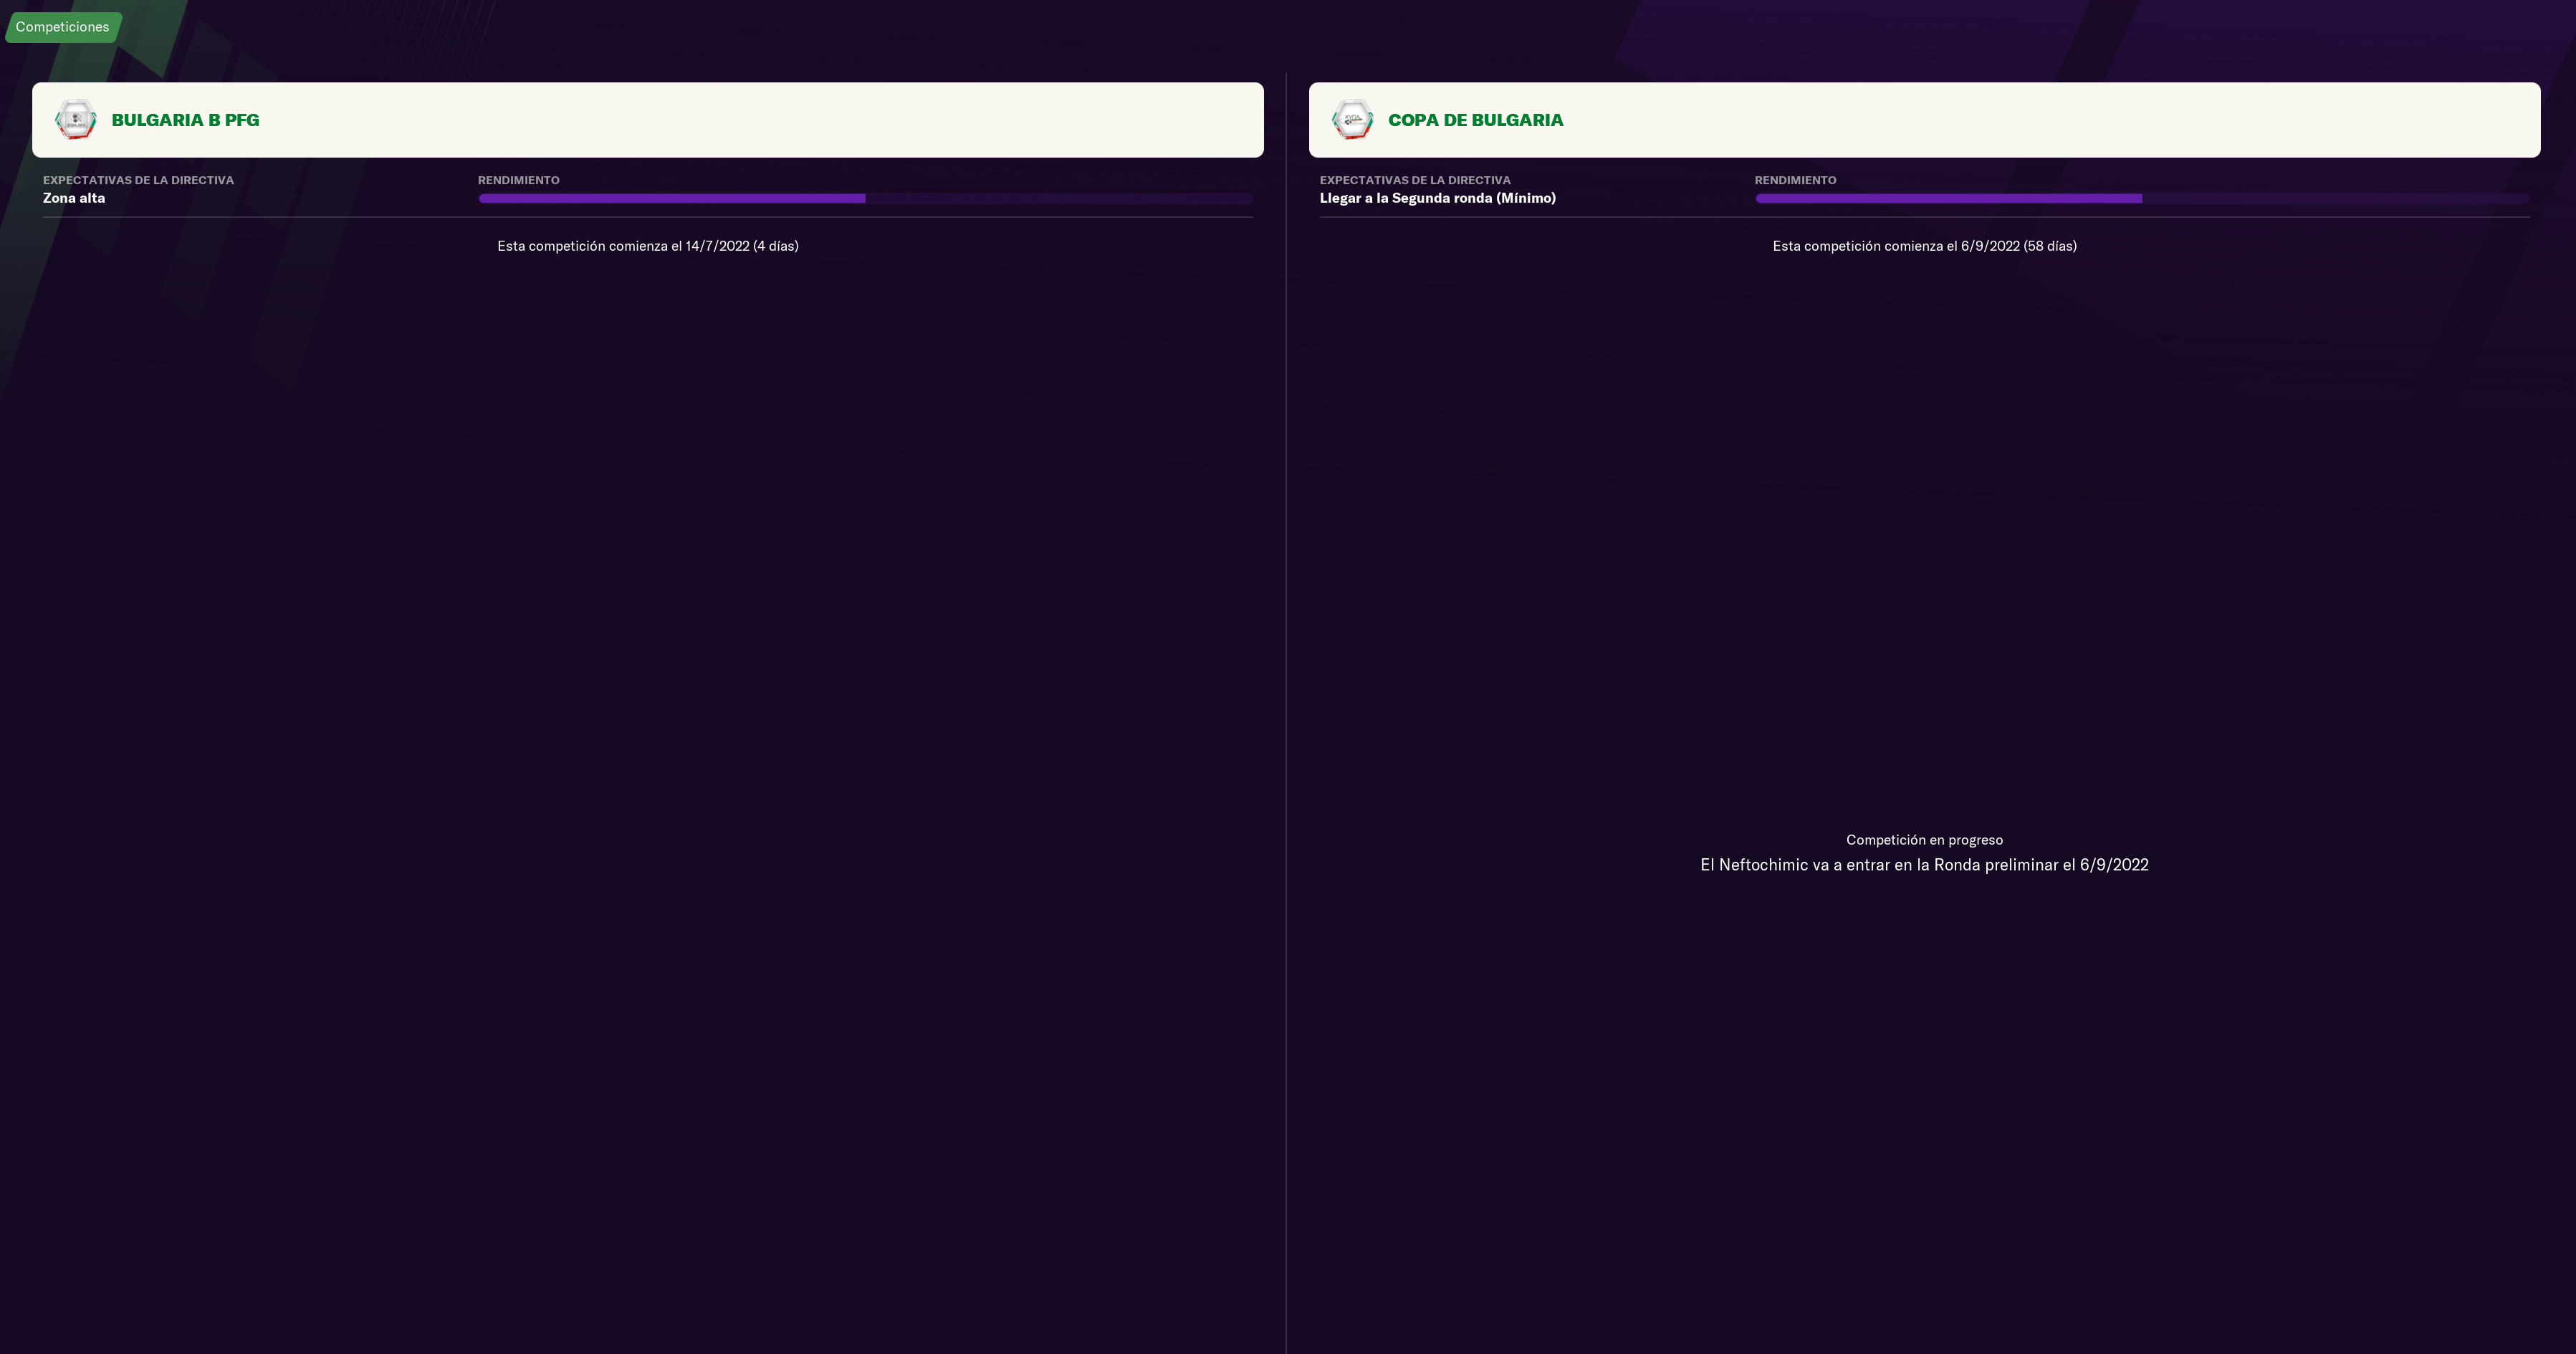This screenshot has height=1354, width=2576.
Task: Click the cup start date 6/9/2022 (58 días) message
Action: pos(1924,246)
